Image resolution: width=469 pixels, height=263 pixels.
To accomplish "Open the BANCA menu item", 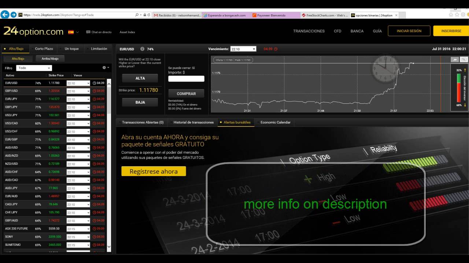I will [357, 31].
